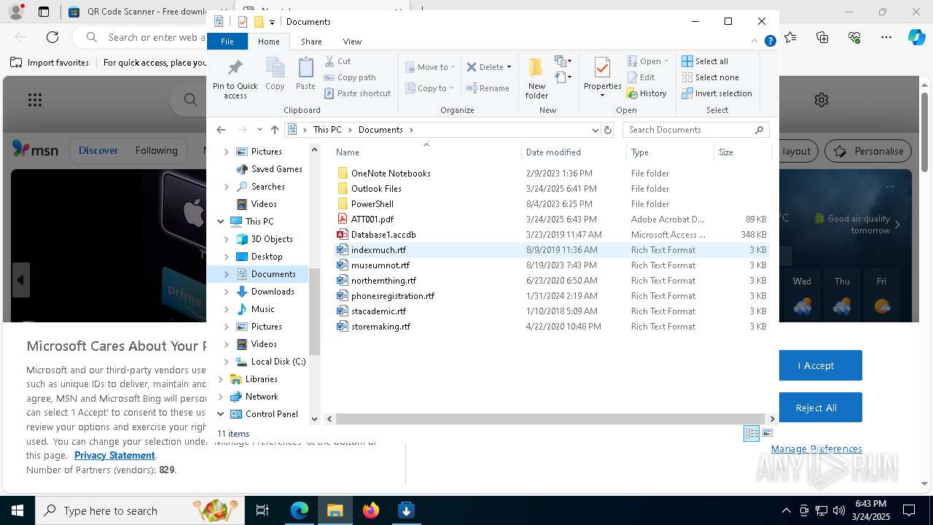This screenshot has width=933, height=525.
Task: Click Personalise button on MSN
Action: [x=868, y=151]
